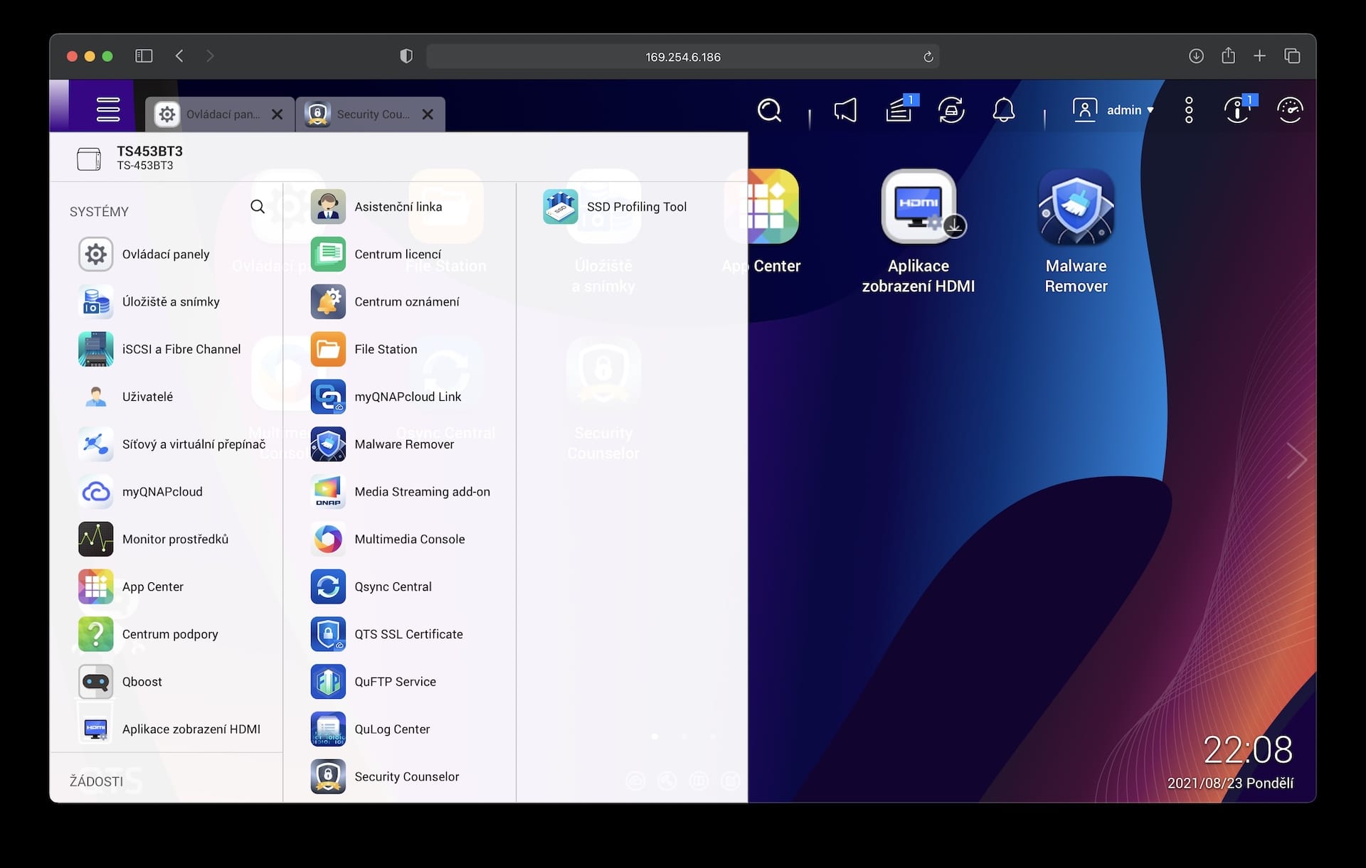Viewport: 1366px width, 868px height.
Task: Open Monitor prostředků from the menu
Action: [174, 540]
